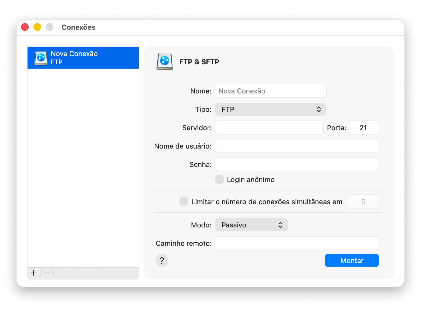The height and width of the screenshot is (309, 421).
Task: Click the FTP & SFTP heading text
Action: pos(199,62)
